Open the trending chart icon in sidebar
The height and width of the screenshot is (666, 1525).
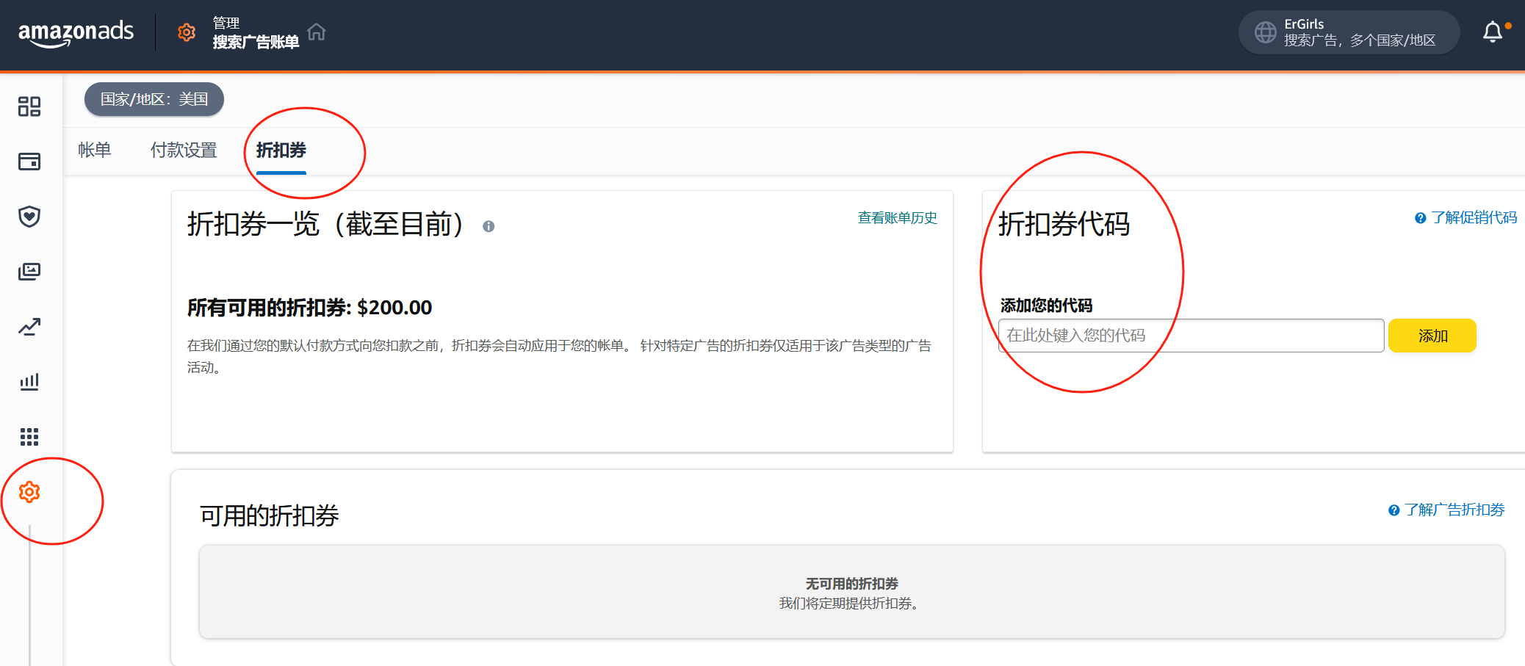coord(29,327)
